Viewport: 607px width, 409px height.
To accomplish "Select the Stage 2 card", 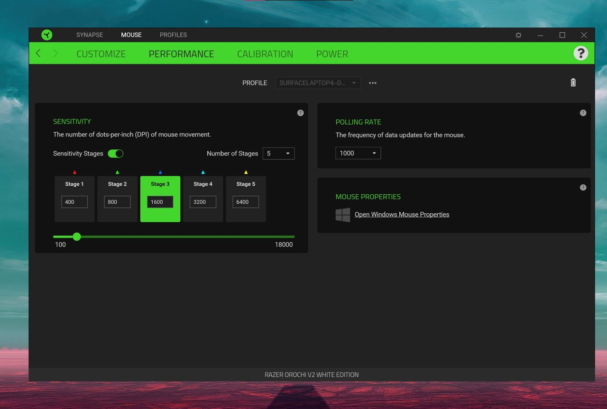I will 117,199.
